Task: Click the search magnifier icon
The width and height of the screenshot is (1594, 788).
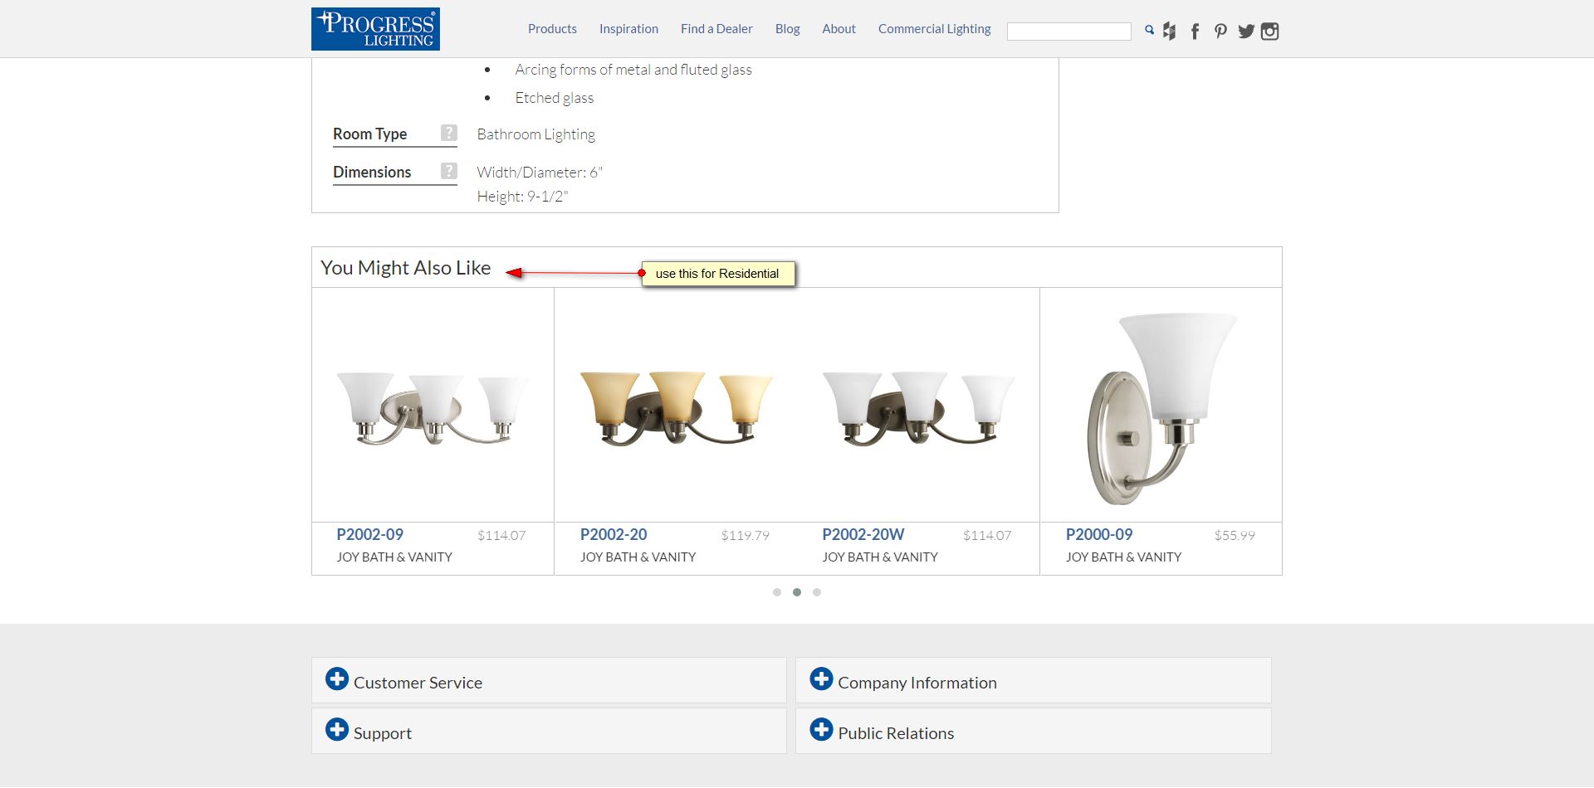Action: [x=1149, y=30]
